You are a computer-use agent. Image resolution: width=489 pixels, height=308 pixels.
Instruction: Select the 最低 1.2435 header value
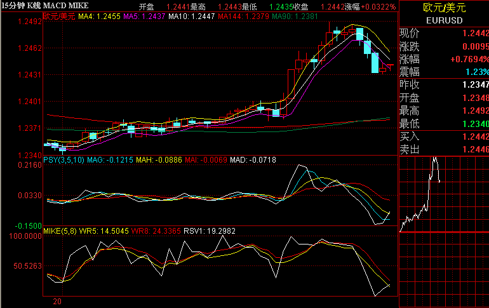pyautogui.click(x=267, y=6)
